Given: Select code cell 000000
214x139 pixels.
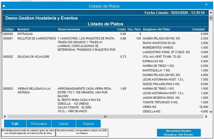Looking at the screenshot, I should click(8, 34).
